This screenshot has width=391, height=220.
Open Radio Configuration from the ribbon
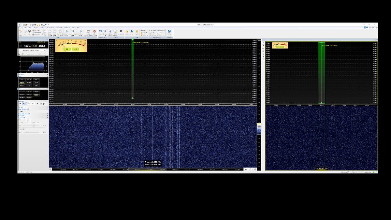pos(88,32)
